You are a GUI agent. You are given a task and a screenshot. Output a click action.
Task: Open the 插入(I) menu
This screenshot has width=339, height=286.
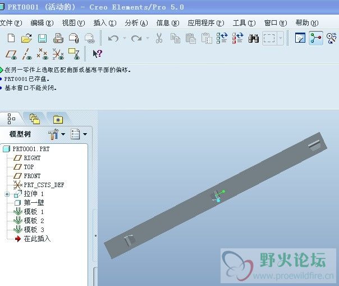(105, 22)
